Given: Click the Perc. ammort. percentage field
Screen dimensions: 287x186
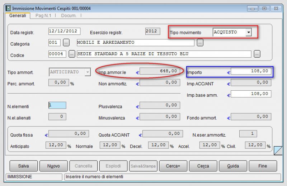Looking at the screenshot, I should click(x=58, y=82).
